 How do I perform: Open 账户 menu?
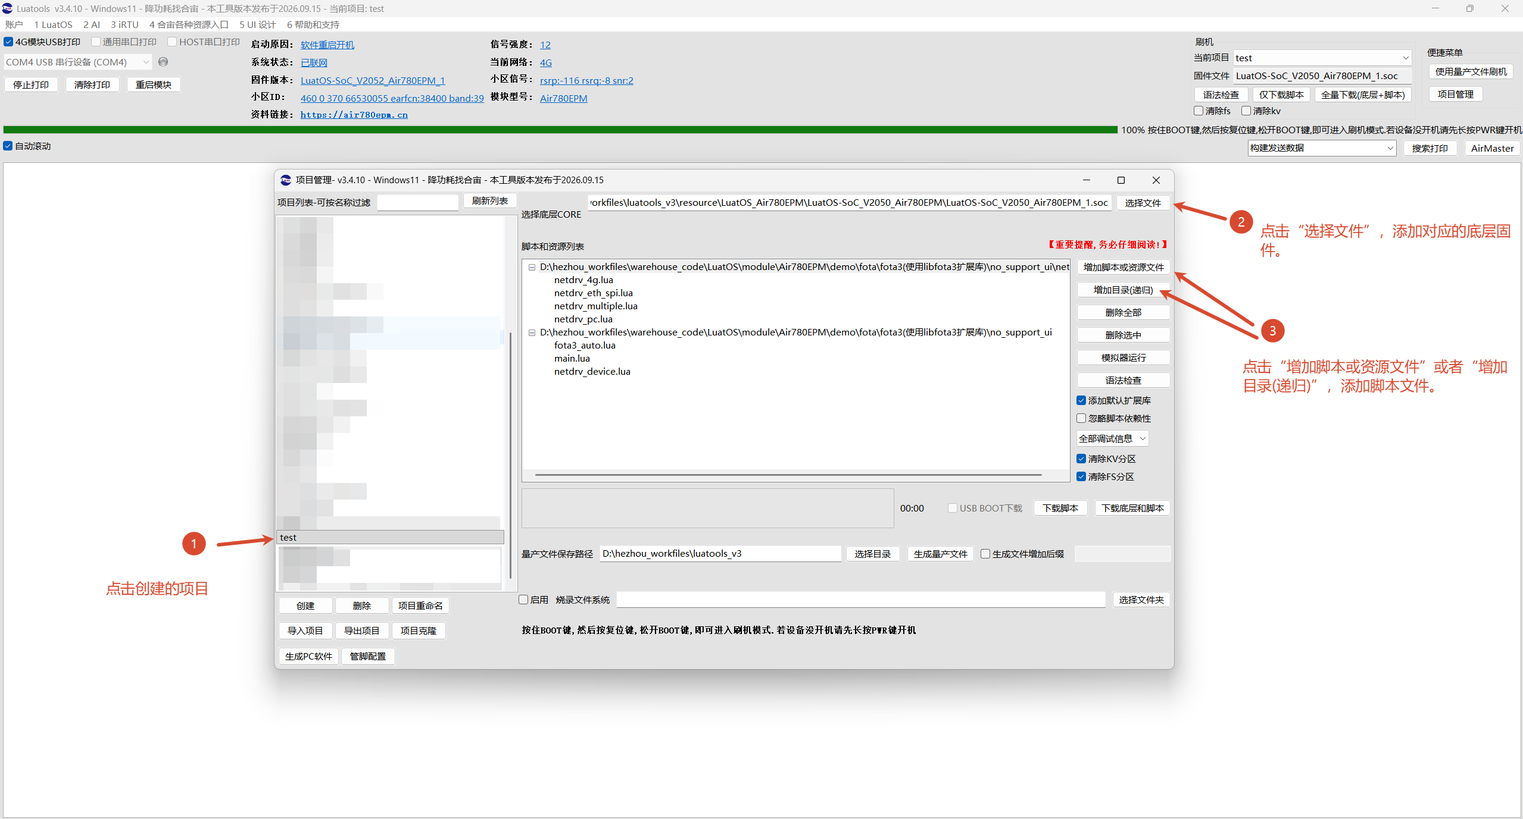[14, 24]
